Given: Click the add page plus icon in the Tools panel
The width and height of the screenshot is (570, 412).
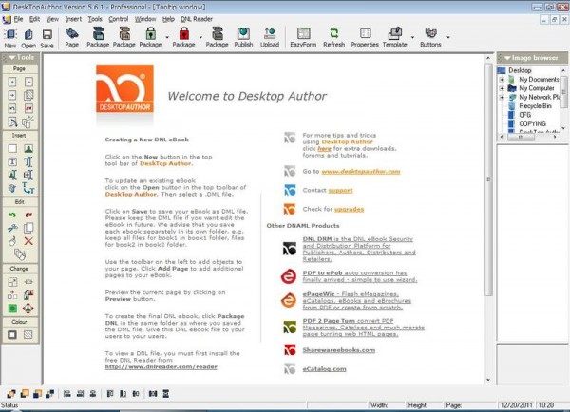Looking at the screenshot, I should pyautogui.click(x=12, y=82).
